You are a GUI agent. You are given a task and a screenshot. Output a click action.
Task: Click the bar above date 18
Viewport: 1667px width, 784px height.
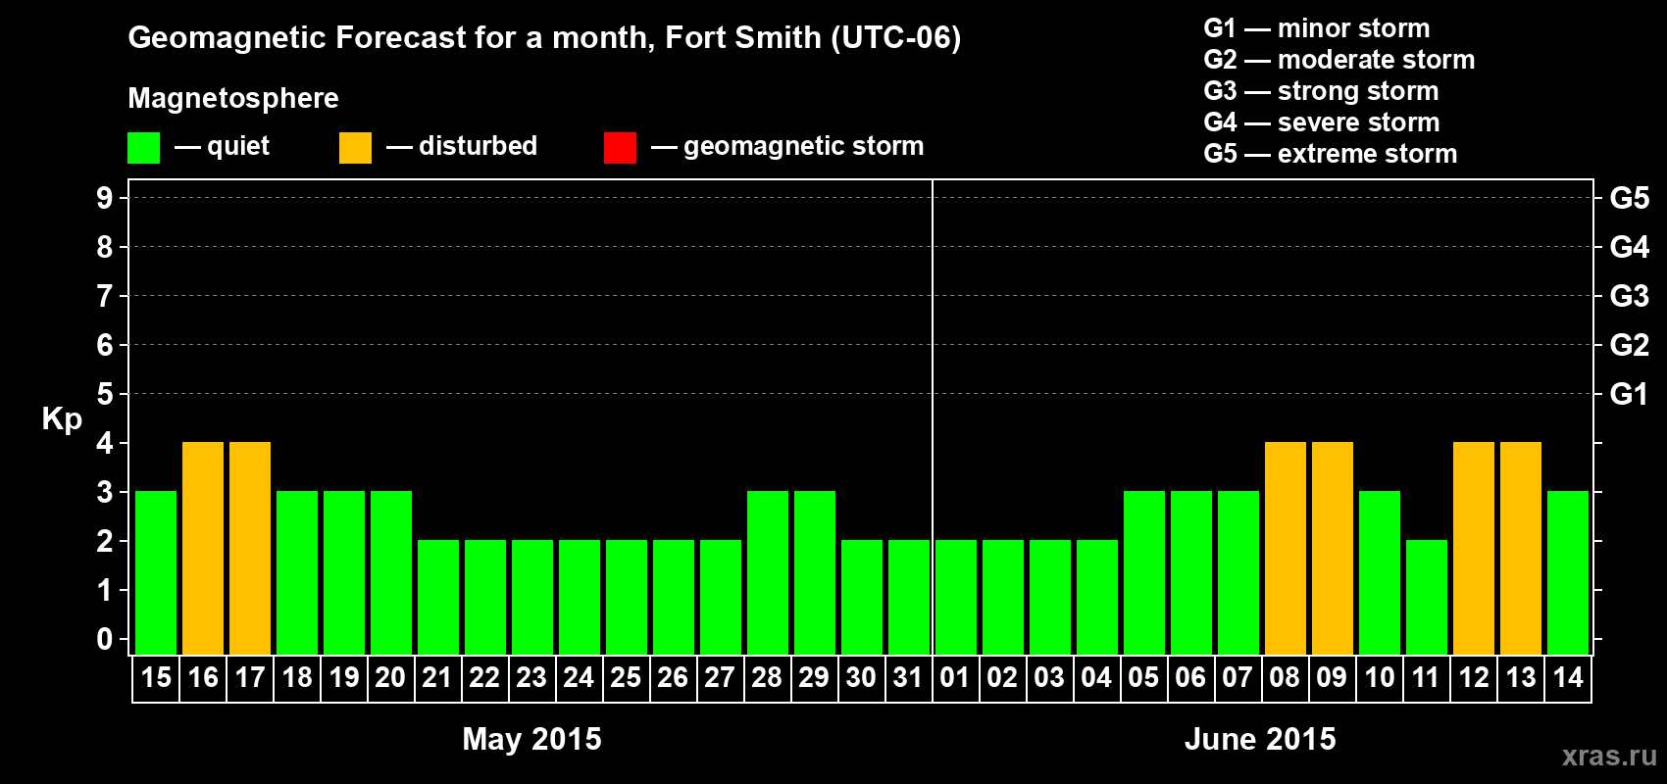coord(297,572)
